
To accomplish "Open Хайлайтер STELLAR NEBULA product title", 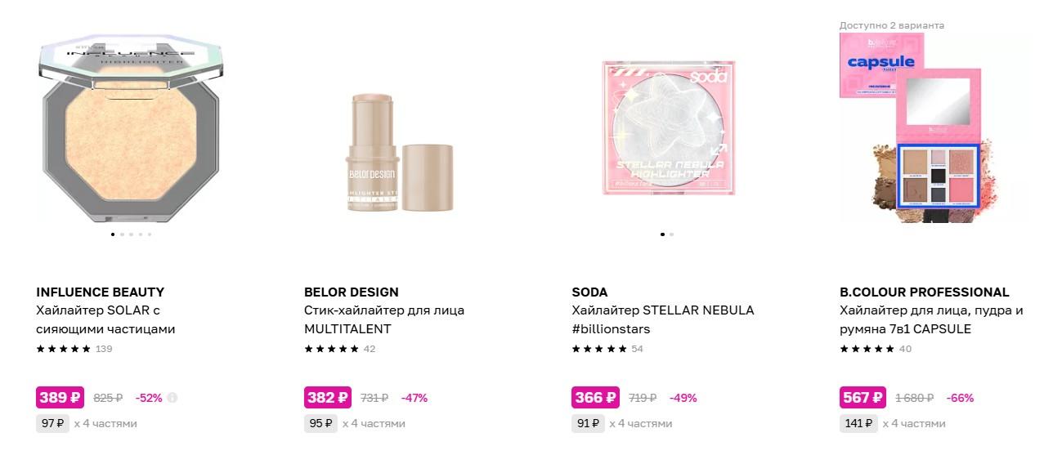I will coord(662,319).
